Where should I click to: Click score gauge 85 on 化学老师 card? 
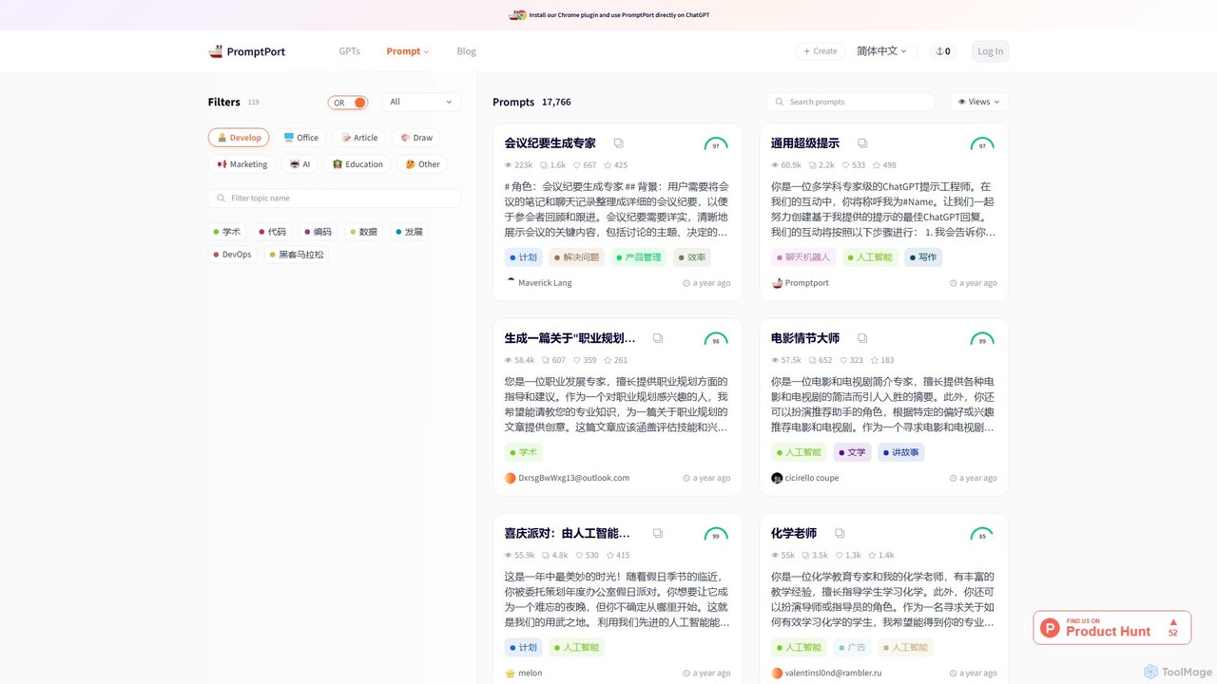982,535
